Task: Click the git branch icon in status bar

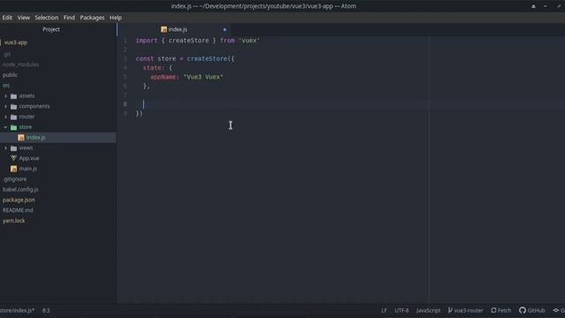Action: click(450, 310)
